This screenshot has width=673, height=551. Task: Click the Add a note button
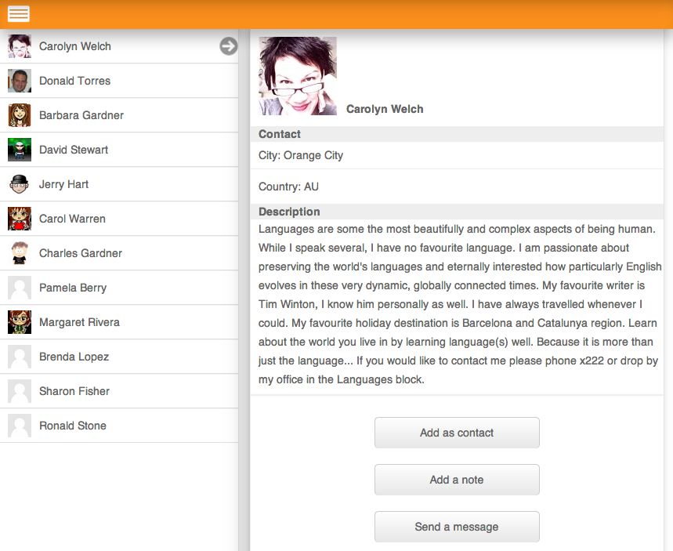coord(457,480)
